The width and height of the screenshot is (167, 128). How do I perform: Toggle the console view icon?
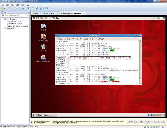[46, 9]
